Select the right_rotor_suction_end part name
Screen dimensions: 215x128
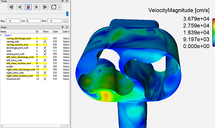20,76
